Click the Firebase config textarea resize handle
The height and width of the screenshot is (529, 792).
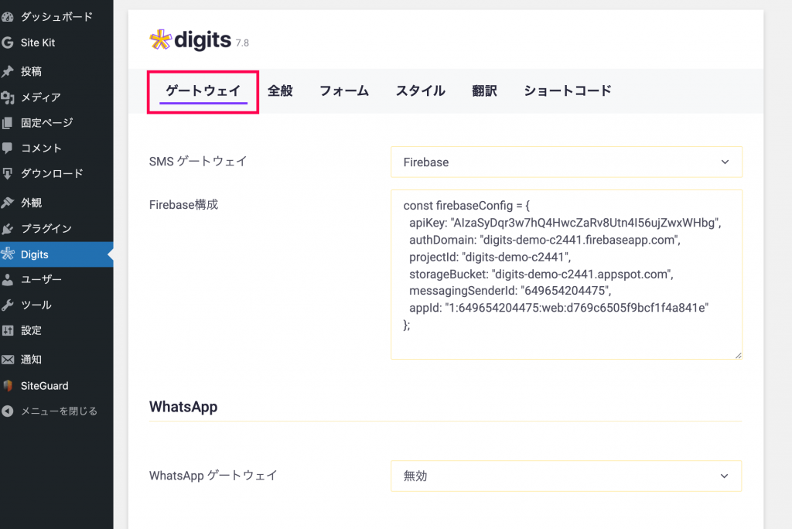pyautogui.click(x=738, y=355)
